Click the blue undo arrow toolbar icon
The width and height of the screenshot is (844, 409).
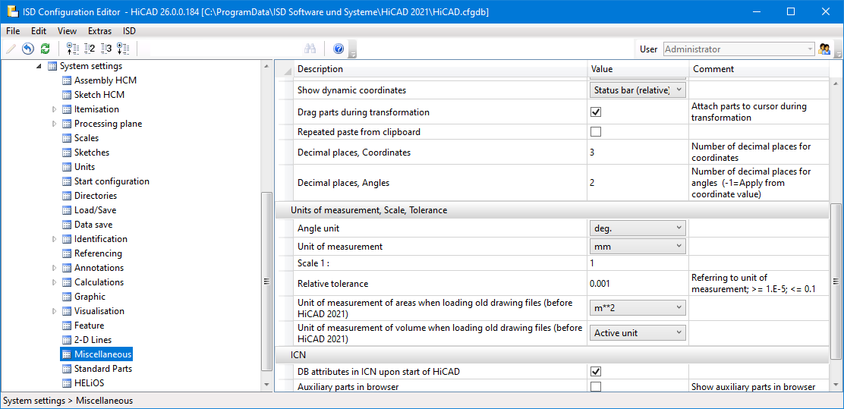click(28, 49)
